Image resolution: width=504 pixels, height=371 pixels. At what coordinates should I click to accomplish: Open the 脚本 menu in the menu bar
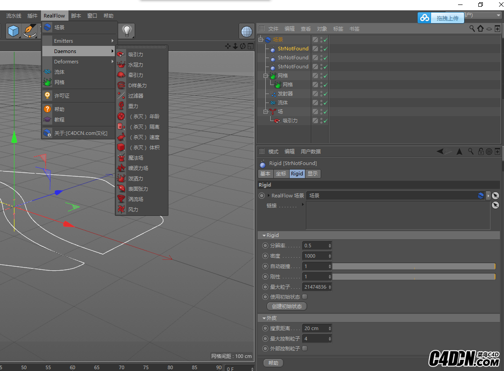[76, 16]
